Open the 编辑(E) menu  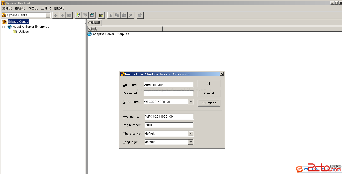20,8
